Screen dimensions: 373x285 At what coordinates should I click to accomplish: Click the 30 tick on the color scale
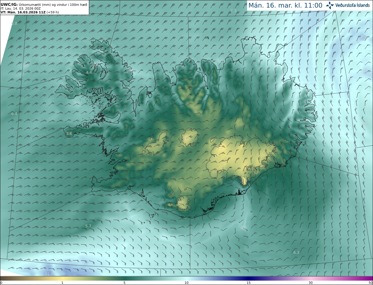311,283
